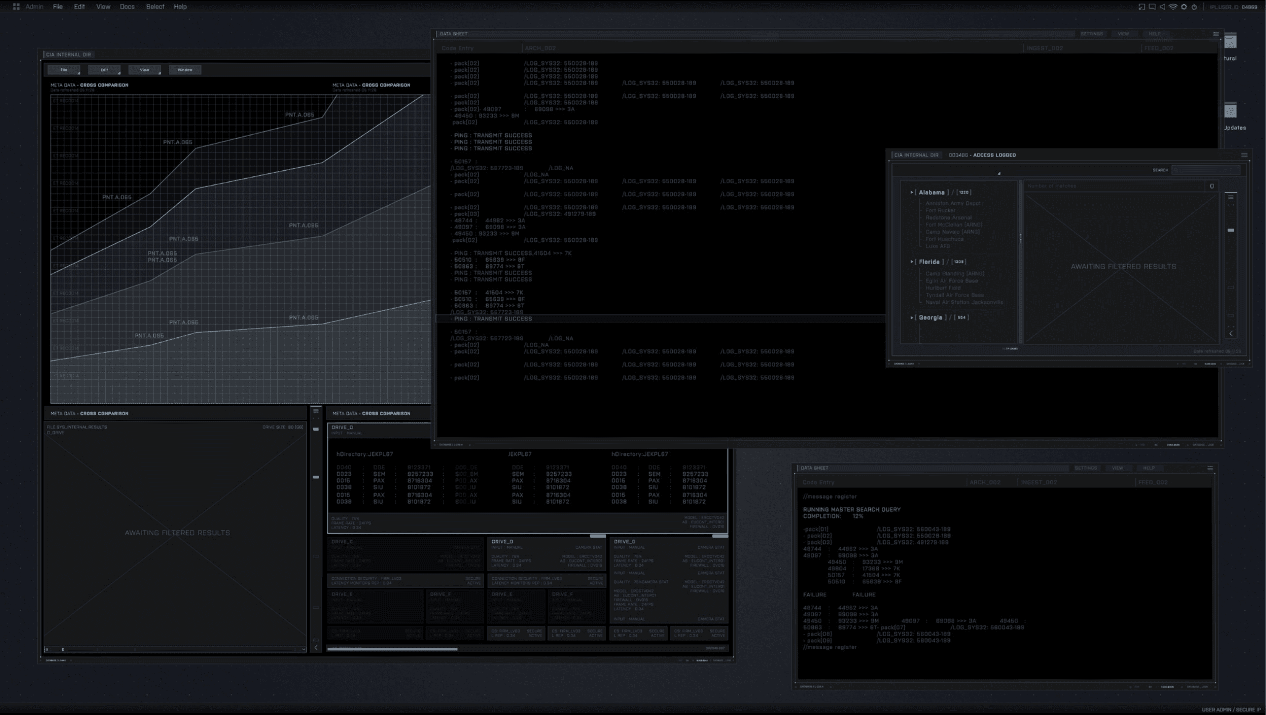Select ARCH_002 column in top Data Sheet
1266x715 pixels.
pos(540,48)
